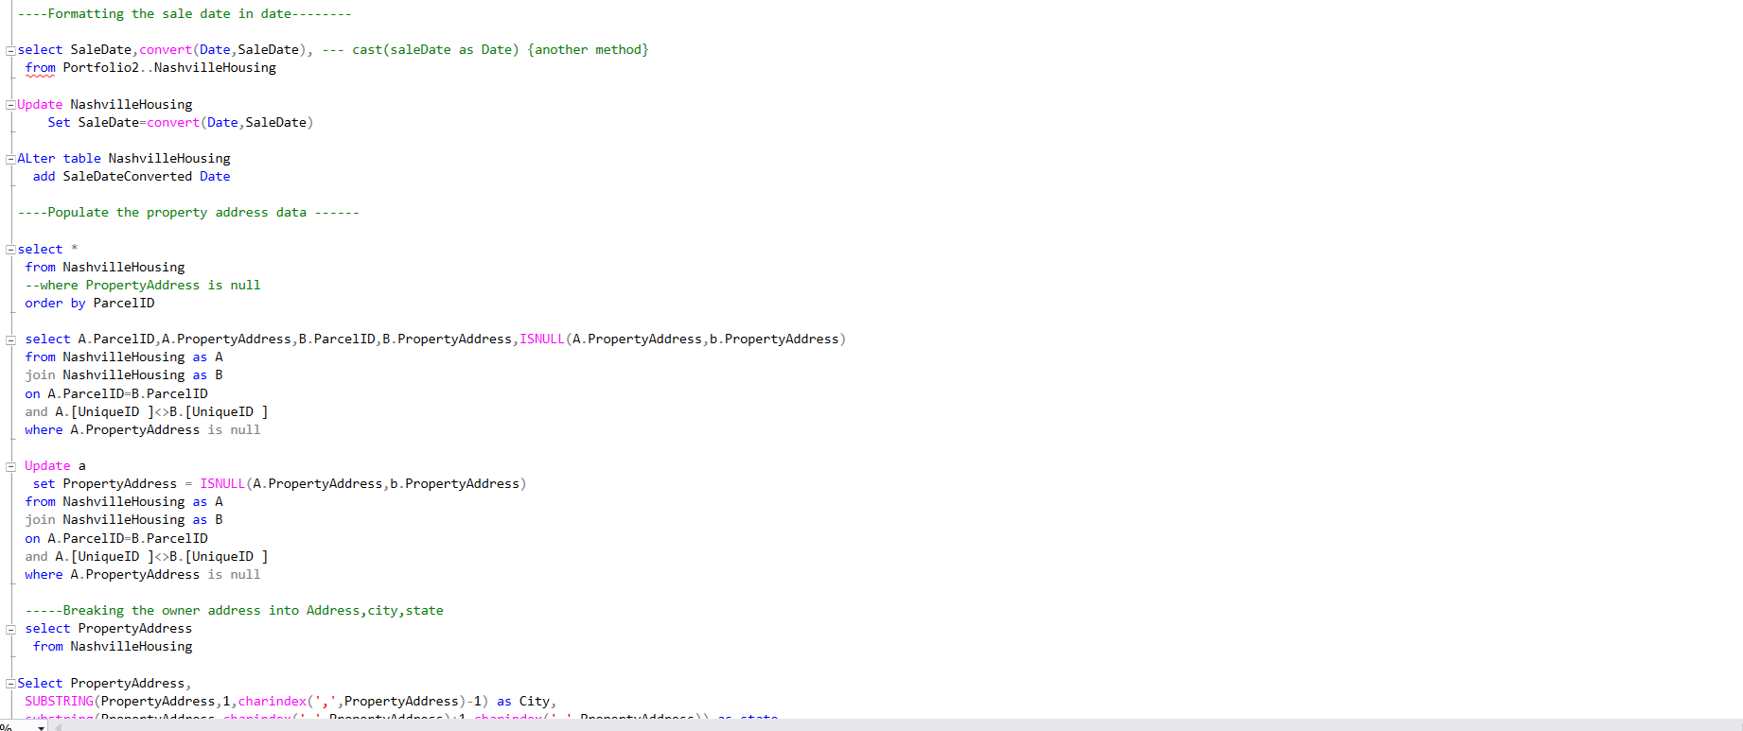1743x731 pixels.
Task: Collapse the 'select SaleDate,convert' query block
Action: coord(10,50)
